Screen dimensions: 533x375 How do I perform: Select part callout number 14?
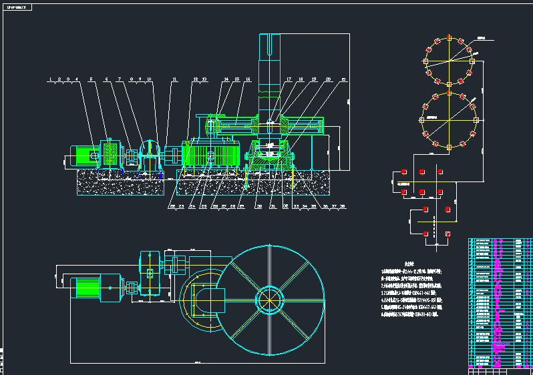(226, 79)
